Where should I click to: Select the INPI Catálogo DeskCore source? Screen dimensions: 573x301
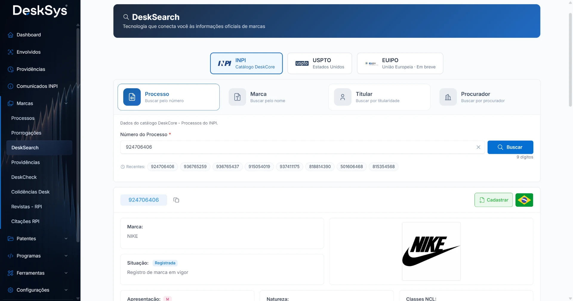click(246, 63)
